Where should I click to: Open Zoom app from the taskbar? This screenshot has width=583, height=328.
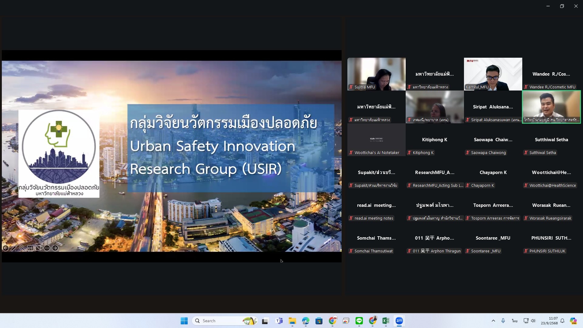point(399,321)
